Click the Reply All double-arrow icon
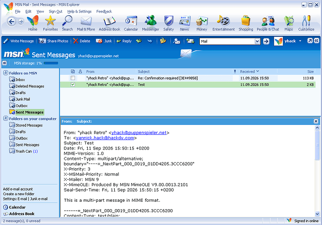The height and width of the screenshot is (225, 322). pyautogui.click(x=139, y=41)
